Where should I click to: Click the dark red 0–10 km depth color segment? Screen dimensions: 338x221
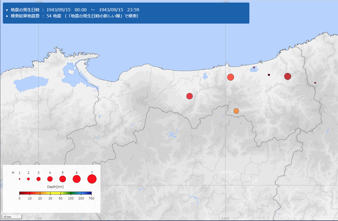[25, 193]
